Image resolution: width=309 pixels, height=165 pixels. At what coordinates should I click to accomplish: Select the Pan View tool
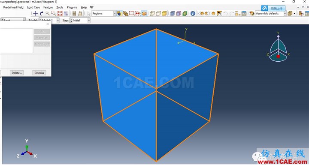point(36,13)
